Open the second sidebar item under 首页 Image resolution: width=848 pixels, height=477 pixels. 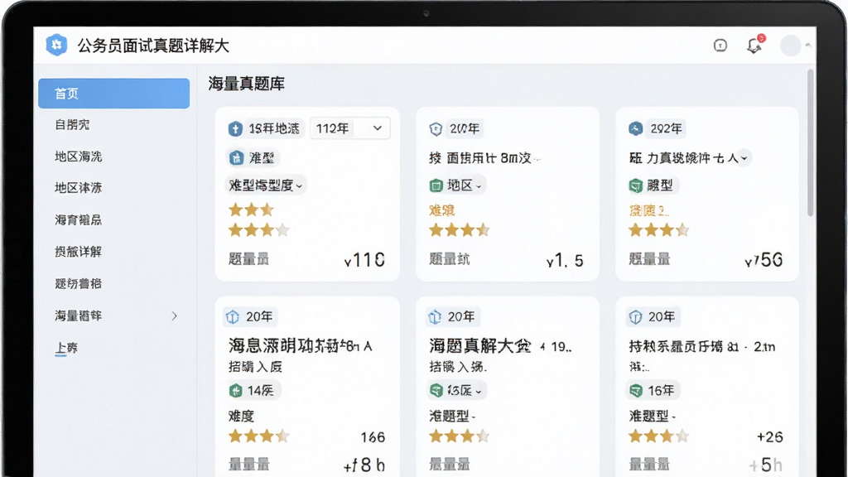click(73, 125)
